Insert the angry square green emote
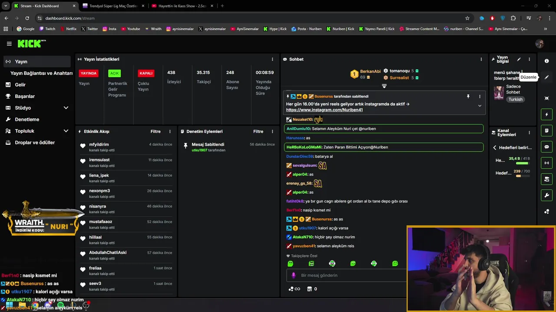This screenshot has height=312, width=556. pyautogui.click(x=311, y=263)
